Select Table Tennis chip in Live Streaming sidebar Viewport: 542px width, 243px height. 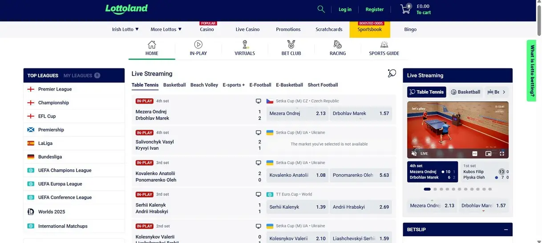tap(427, 92)
